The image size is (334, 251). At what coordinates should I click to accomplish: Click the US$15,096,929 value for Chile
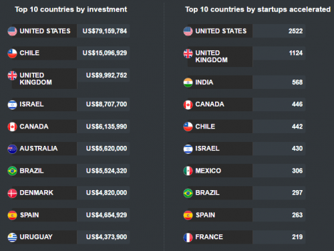[x=105, y=53]
